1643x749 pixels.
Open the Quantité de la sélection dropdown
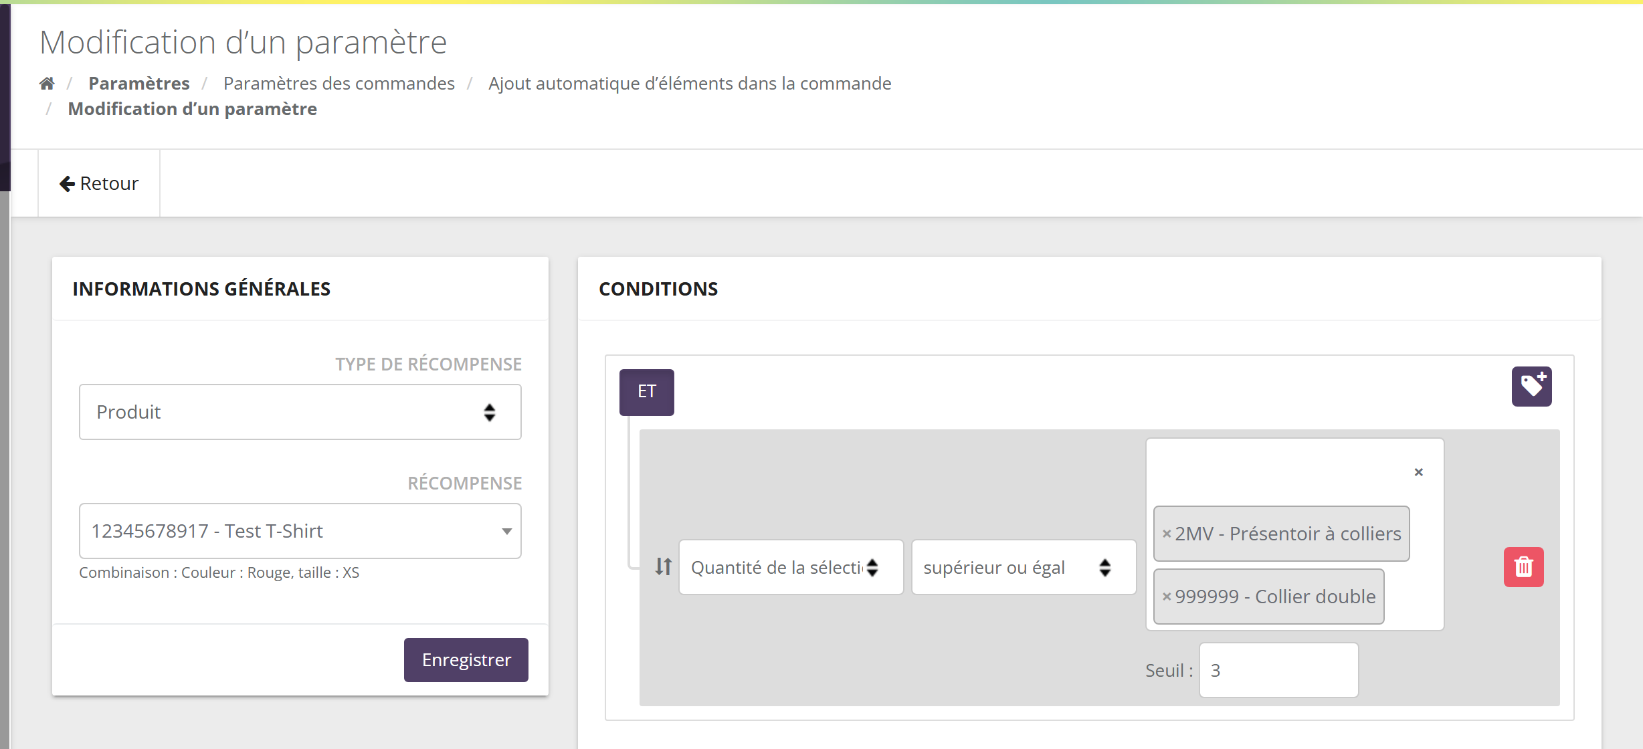(791, 567)
